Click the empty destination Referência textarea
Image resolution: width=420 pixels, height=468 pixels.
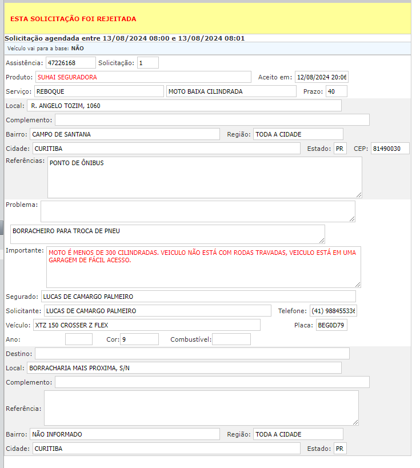pyautogui.click(x=202, y=408)
